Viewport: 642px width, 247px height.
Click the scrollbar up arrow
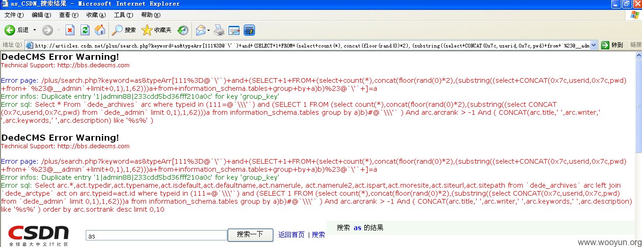coord(638,55)
